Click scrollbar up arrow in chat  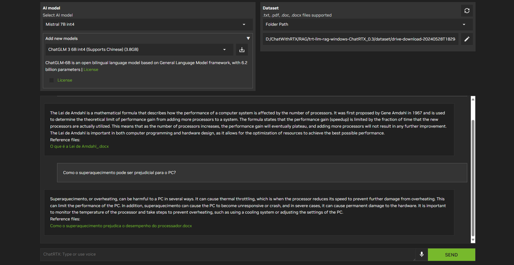(473, 99)
